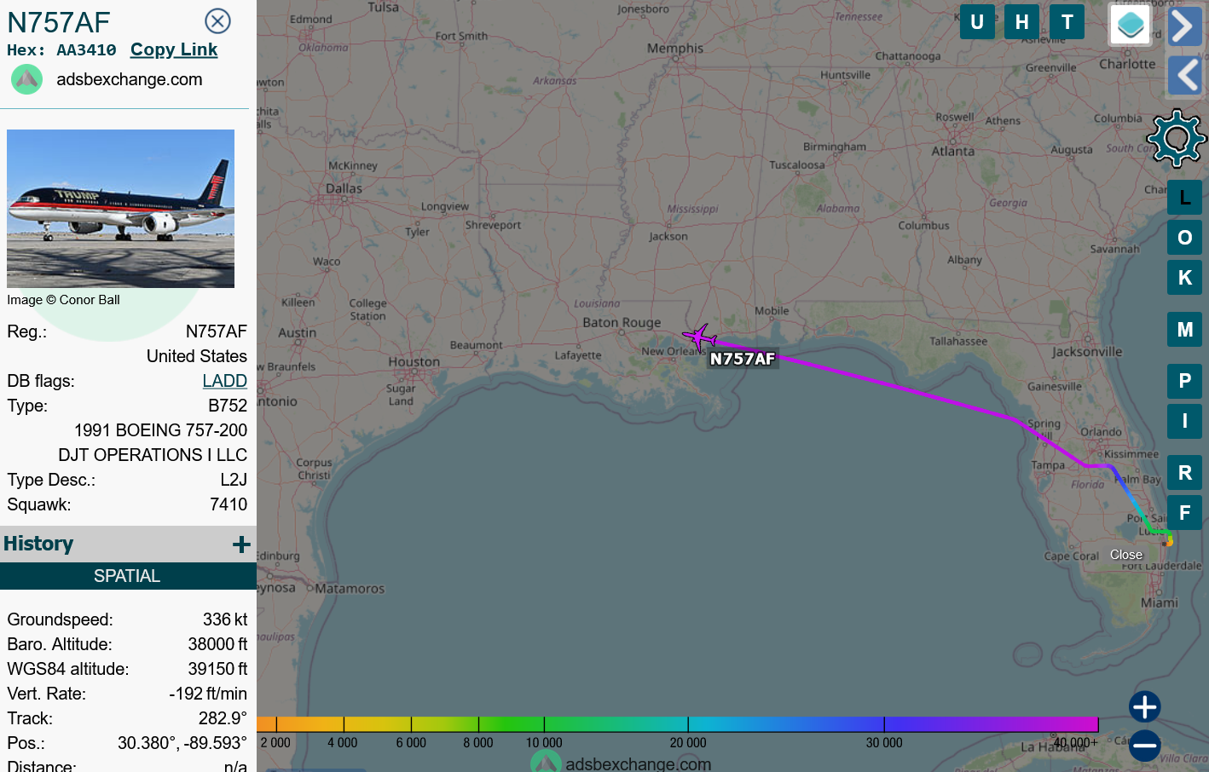The width and height of the screenshot is (1209, 772).
Task: Click the position coordinates 30.380°, -89.593°
Action: (182, 743)
